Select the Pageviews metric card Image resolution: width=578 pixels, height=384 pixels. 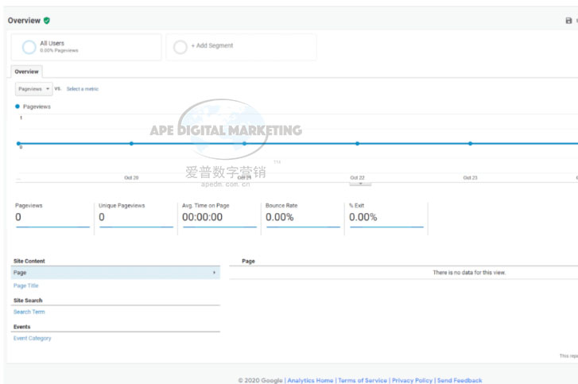click(52, 216)
